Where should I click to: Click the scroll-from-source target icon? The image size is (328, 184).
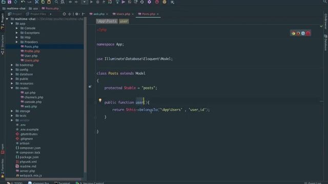click(64, 14)
